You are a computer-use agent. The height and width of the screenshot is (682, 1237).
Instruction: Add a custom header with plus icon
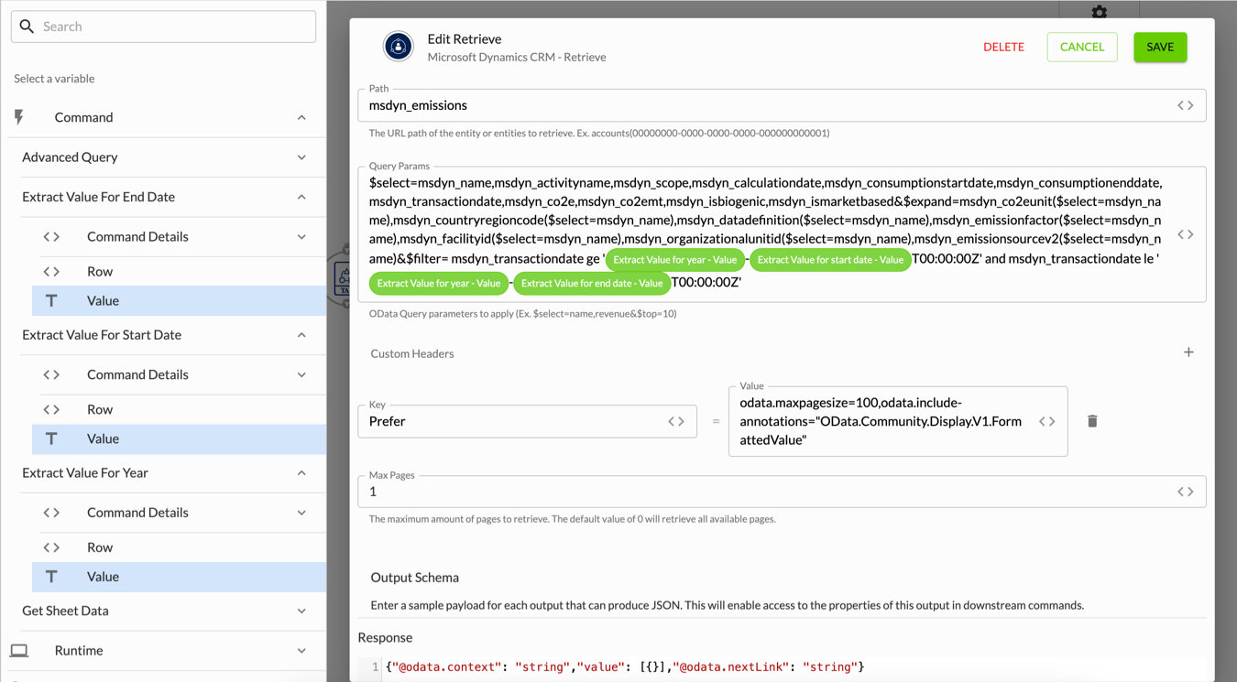[x=1188, y=352]
